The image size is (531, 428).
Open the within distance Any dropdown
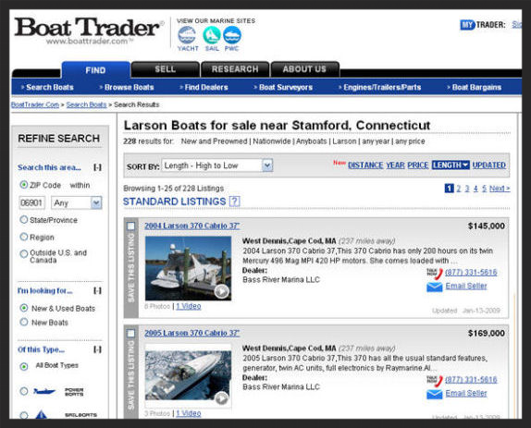pos(77,203)
